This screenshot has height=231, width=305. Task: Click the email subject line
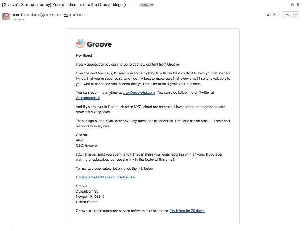pyautogui.click(x=63, y=5)
